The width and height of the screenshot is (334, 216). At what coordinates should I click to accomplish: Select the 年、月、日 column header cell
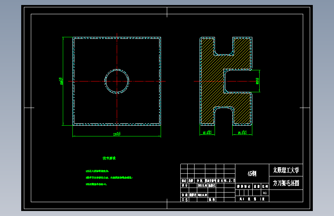pos(230,181)
